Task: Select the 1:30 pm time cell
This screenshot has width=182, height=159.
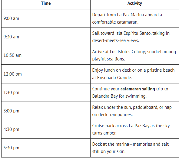Action: (x=11, y=92)
